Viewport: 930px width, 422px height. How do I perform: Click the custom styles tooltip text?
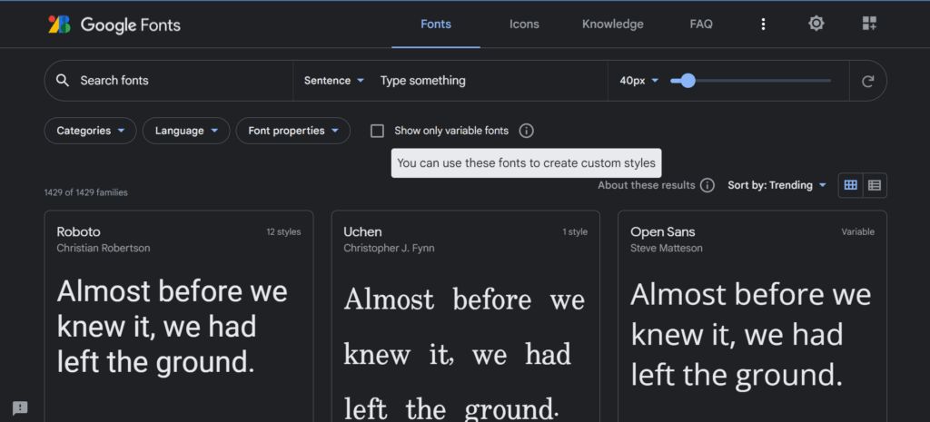tap(526, 163)
